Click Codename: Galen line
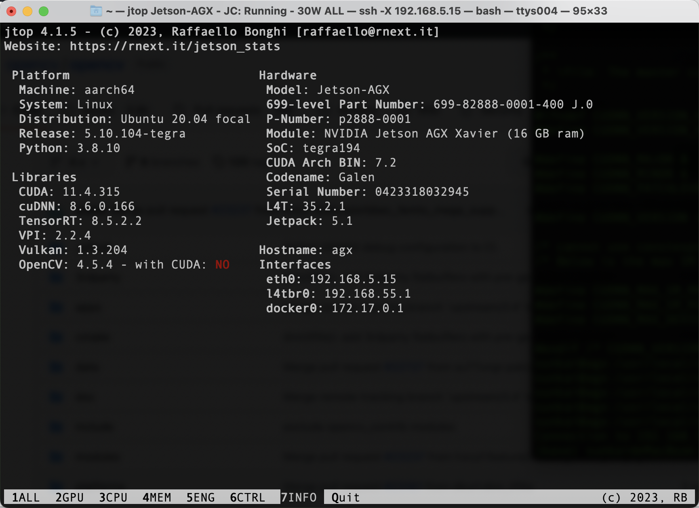This screenshot has height=508, width=699. pos(320,177)
